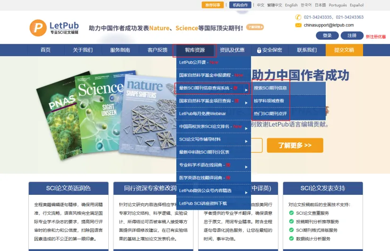Open the 联系我们 nav item
390x251 pixels.
point(307,50)
